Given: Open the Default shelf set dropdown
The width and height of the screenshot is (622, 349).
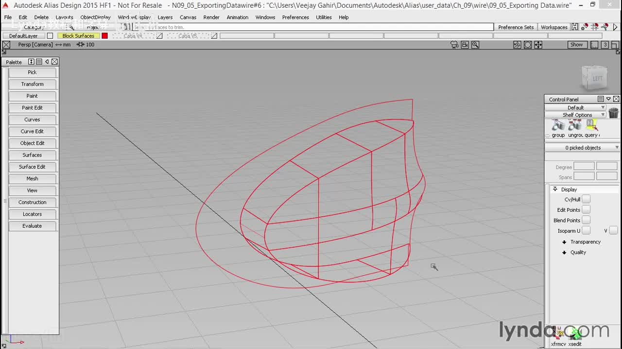Looking at the screenshot, I should [575, 108].
